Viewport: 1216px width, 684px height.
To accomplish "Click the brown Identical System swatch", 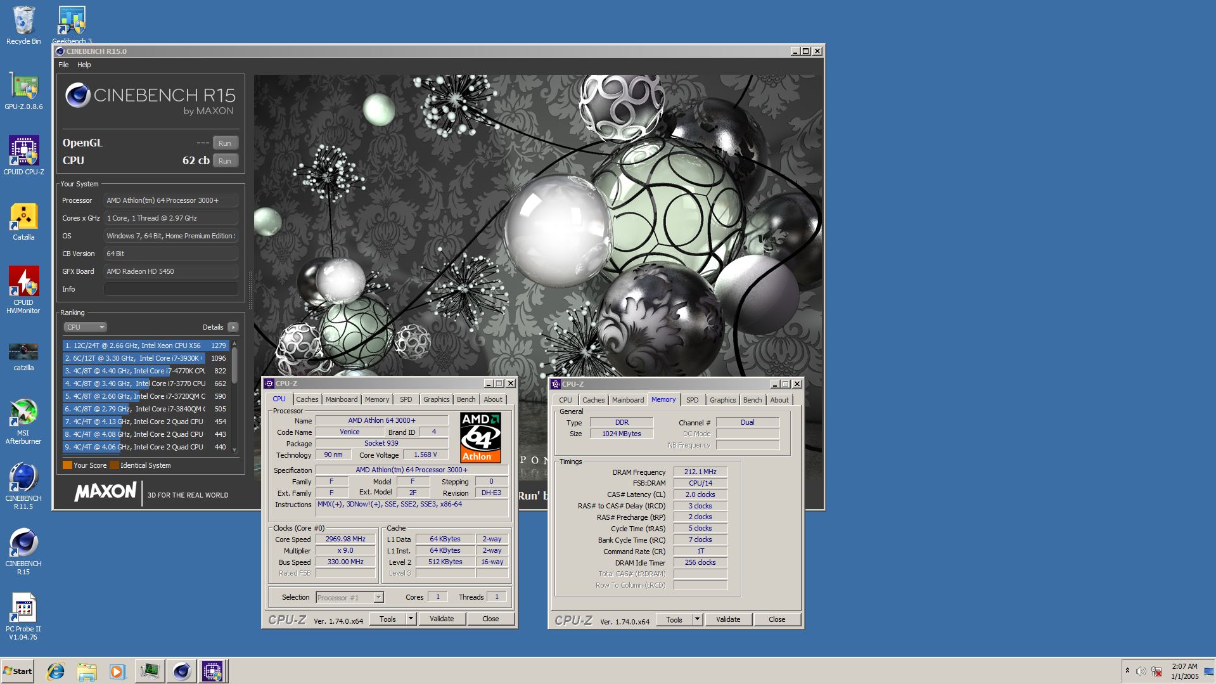I will [x=114, y=465].
